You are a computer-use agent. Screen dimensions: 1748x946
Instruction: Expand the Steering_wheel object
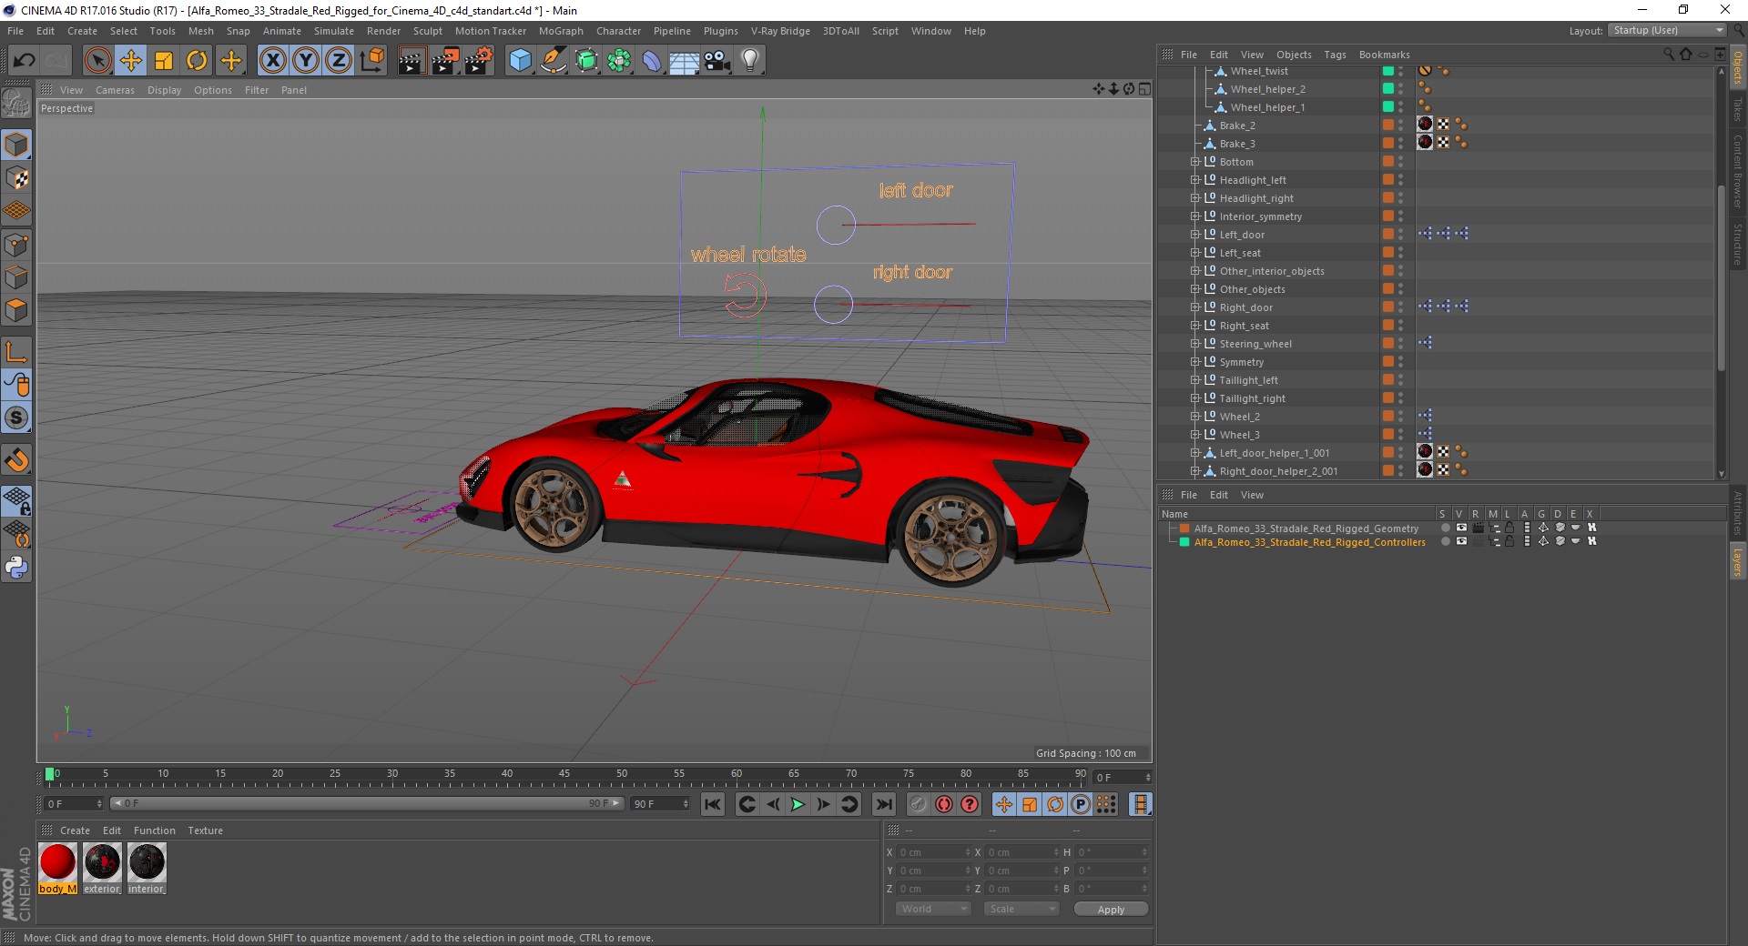(x=1195, y=344)
